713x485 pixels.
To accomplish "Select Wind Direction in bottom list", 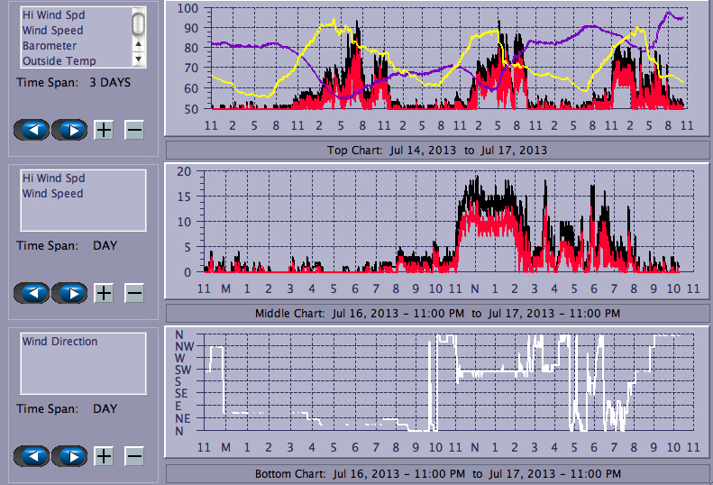I will [59, 342].
